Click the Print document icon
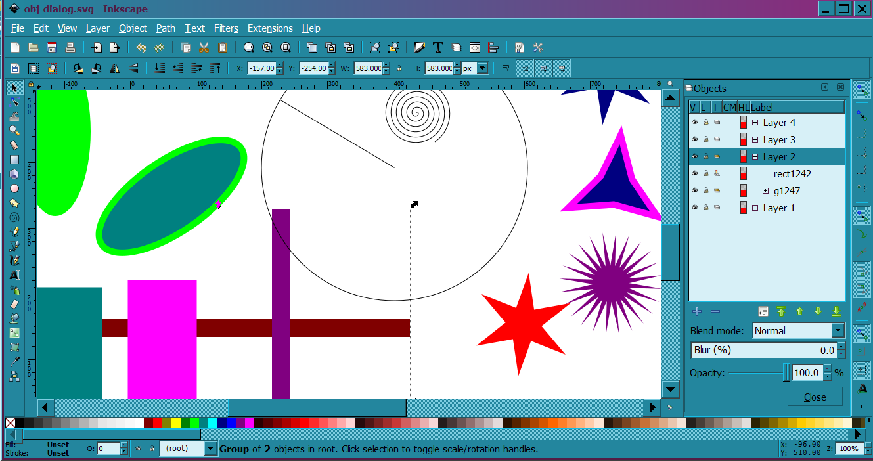 click(70, 47)
